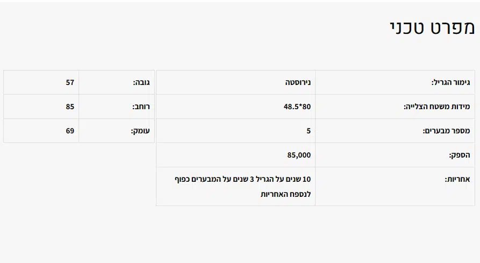Click the width value 85
The image size is (480, 263).
[x=70, y=106]
